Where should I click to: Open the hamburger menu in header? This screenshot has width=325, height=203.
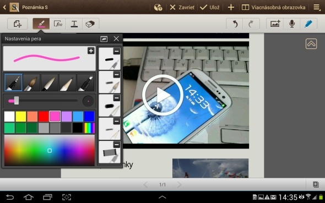point(317,8)
